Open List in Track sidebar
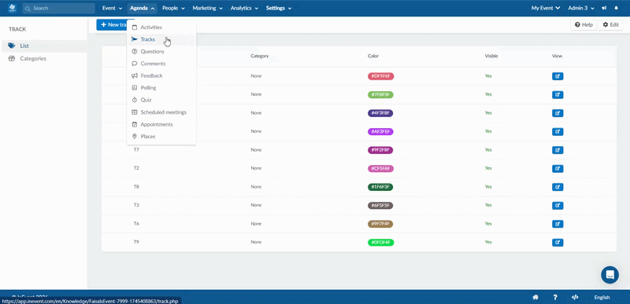 pos(43,46)
